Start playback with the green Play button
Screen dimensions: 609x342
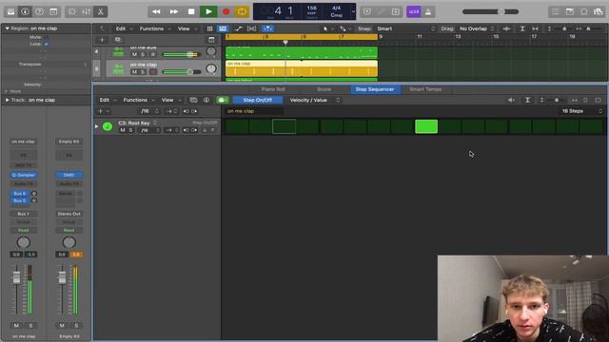point(208,11)
